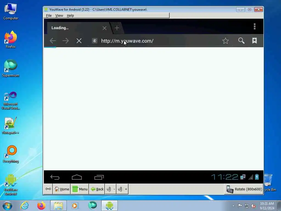Bookmark the page with the star icon
The height and width of the screenshot is (211, 281).
[x=226, y=41]
